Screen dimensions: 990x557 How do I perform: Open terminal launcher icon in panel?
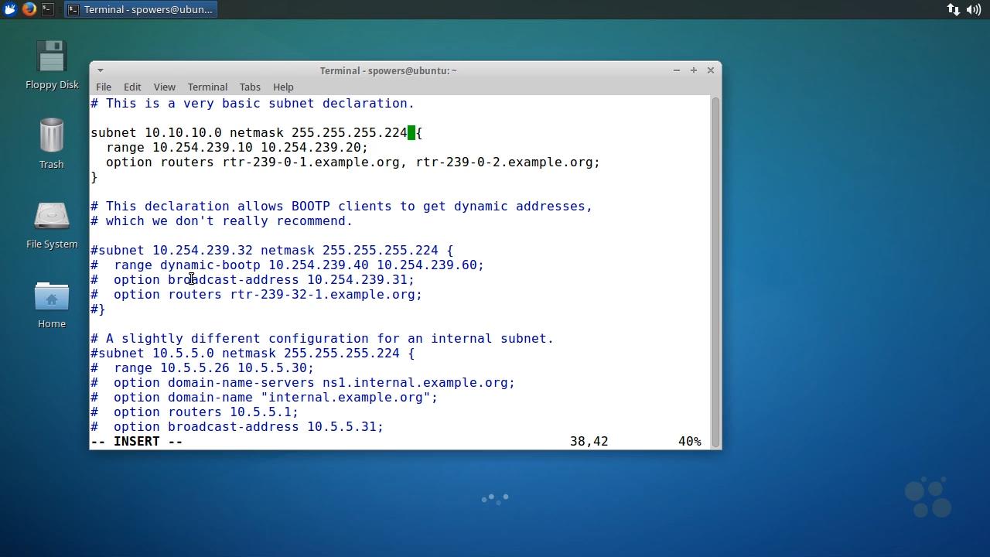pyautogui.click(x=48, y=9)
